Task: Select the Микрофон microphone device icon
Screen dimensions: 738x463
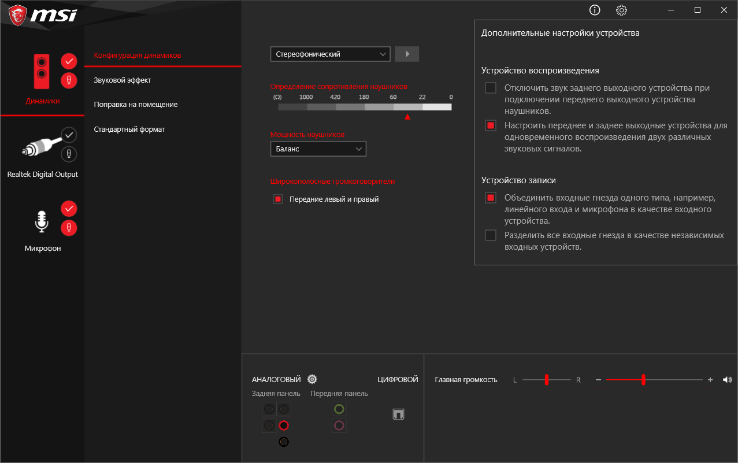Action: [x=41, y=222]
